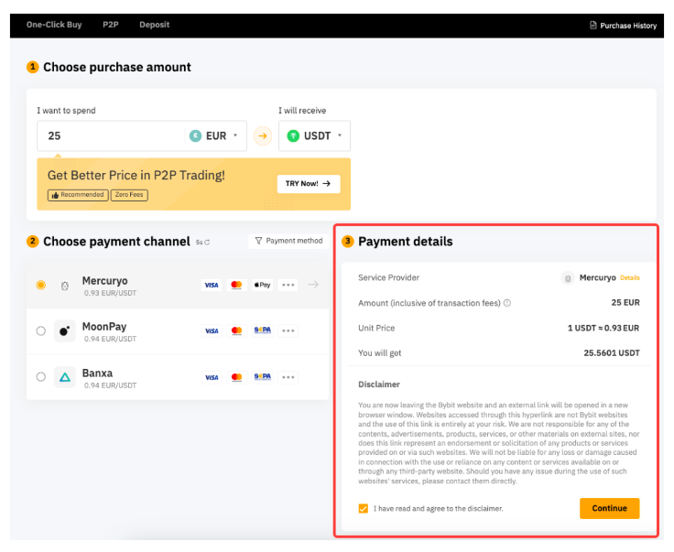Click the Continue button
The height and width of the screenshot is (552, 674).
[x=610, y=509]
